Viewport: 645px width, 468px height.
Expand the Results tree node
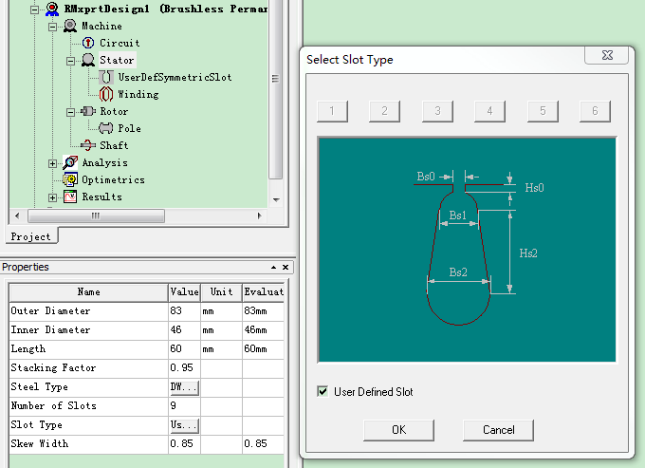pos(53,197)
